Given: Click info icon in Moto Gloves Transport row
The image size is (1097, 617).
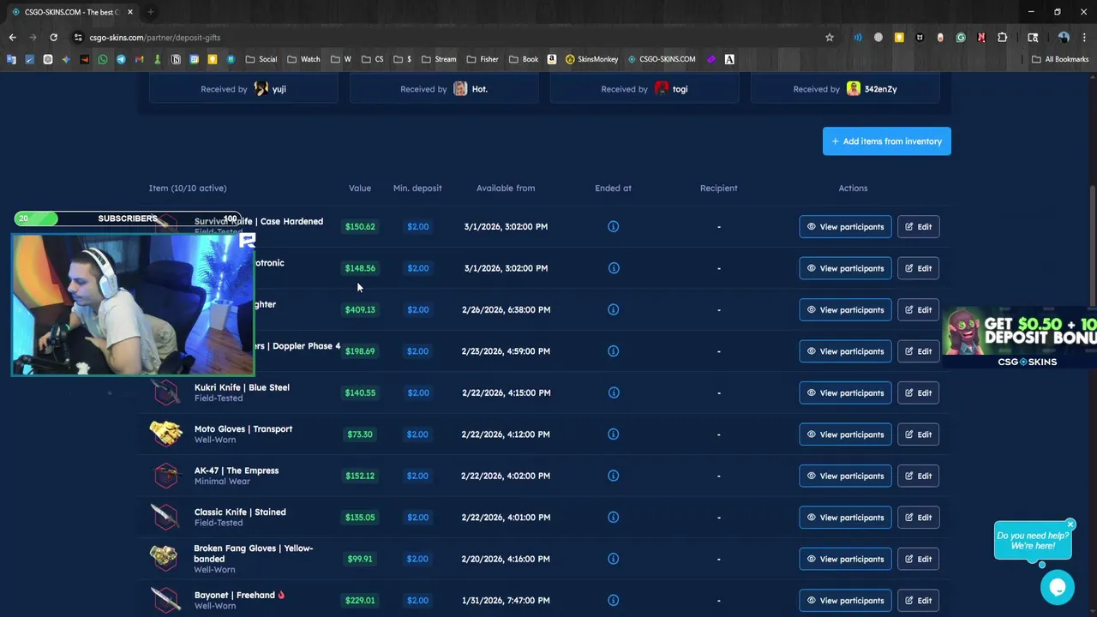Looking at the screenshot, I should 613,434.
